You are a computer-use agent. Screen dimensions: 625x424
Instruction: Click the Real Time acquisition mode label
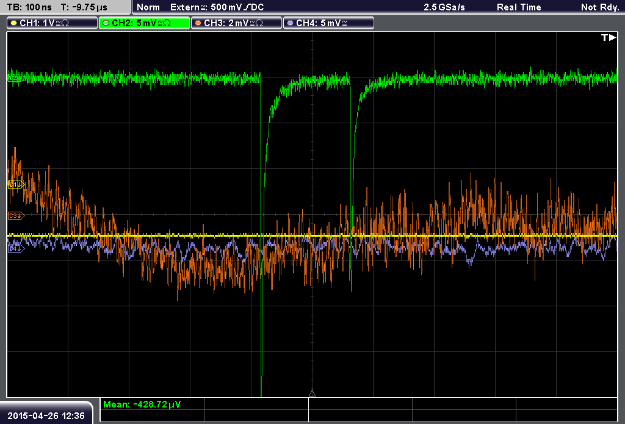point(519,7)
